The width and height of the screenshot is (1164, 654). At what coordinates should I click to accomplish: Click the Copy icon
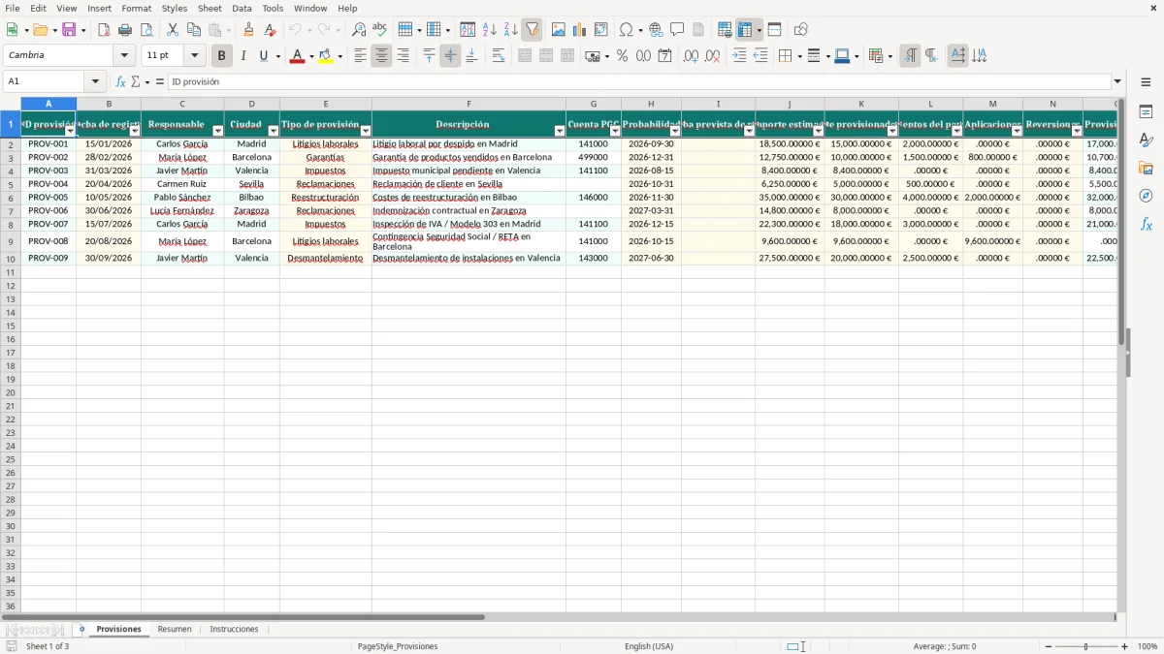pos(194,30)
